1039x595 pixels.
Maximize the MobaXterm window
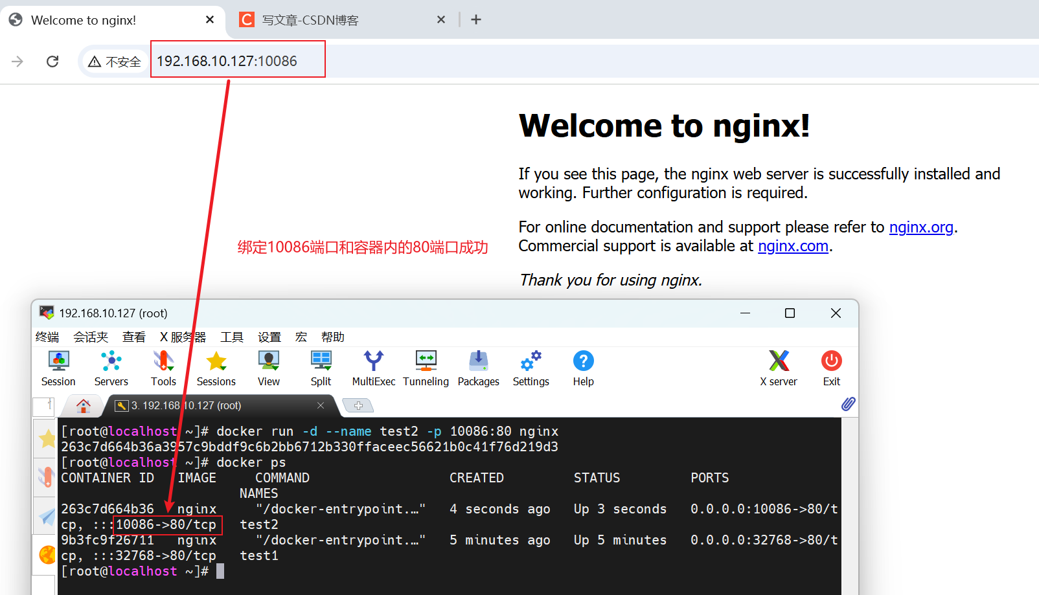[790, 313]
